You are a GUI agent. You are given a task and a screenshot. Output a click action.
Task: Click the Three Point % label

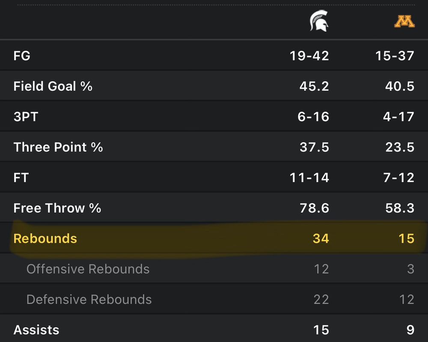58,147
